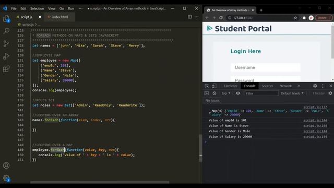
Task: Click the Chrome Update button
Action: tap(323, 18)
